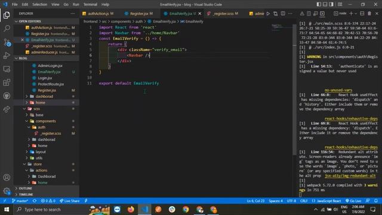
Task: Expand the base folder
Action: (x=47, y=115)
